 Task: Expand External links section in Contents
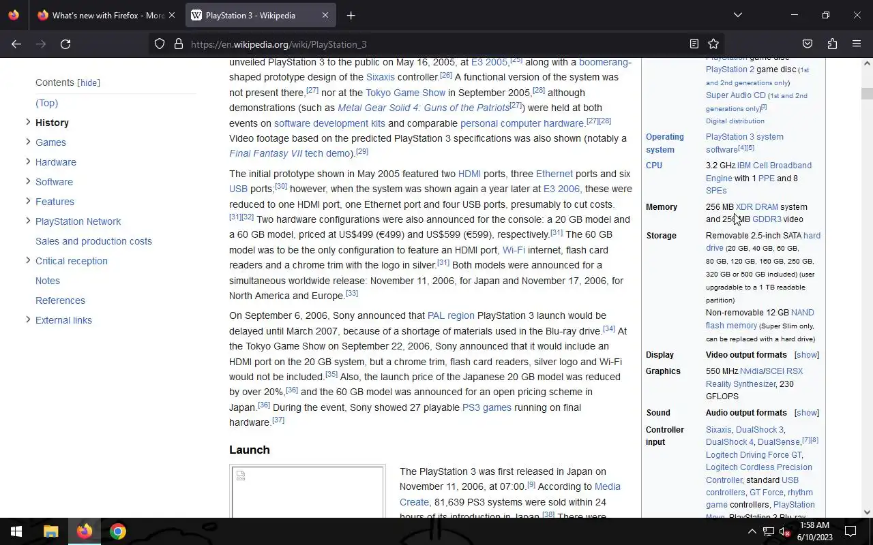[x=28, y=320]
